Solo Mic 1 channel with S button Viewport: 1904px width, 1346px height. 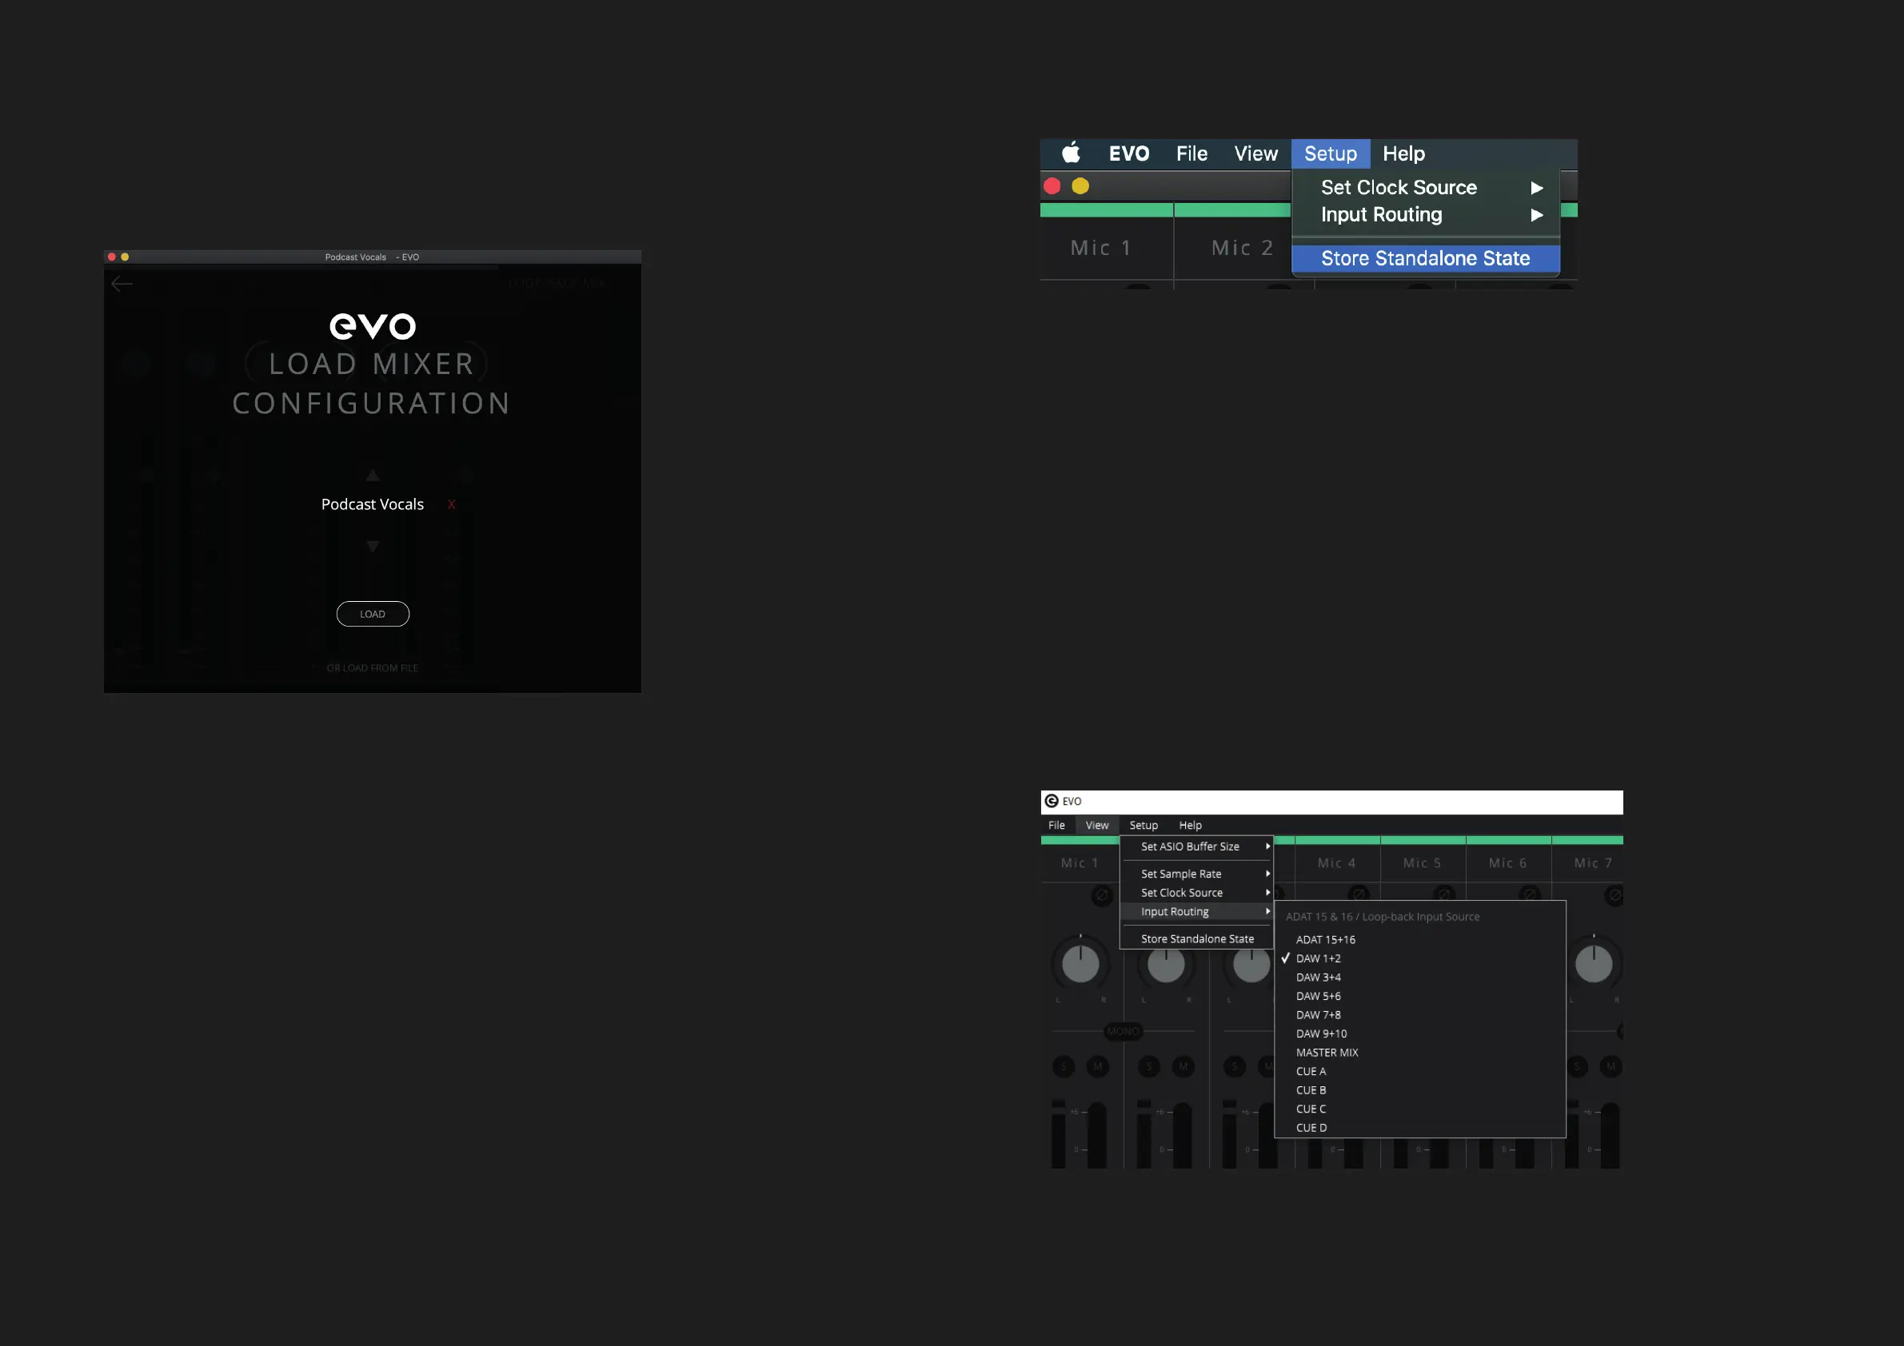tap(1063, 1067)
